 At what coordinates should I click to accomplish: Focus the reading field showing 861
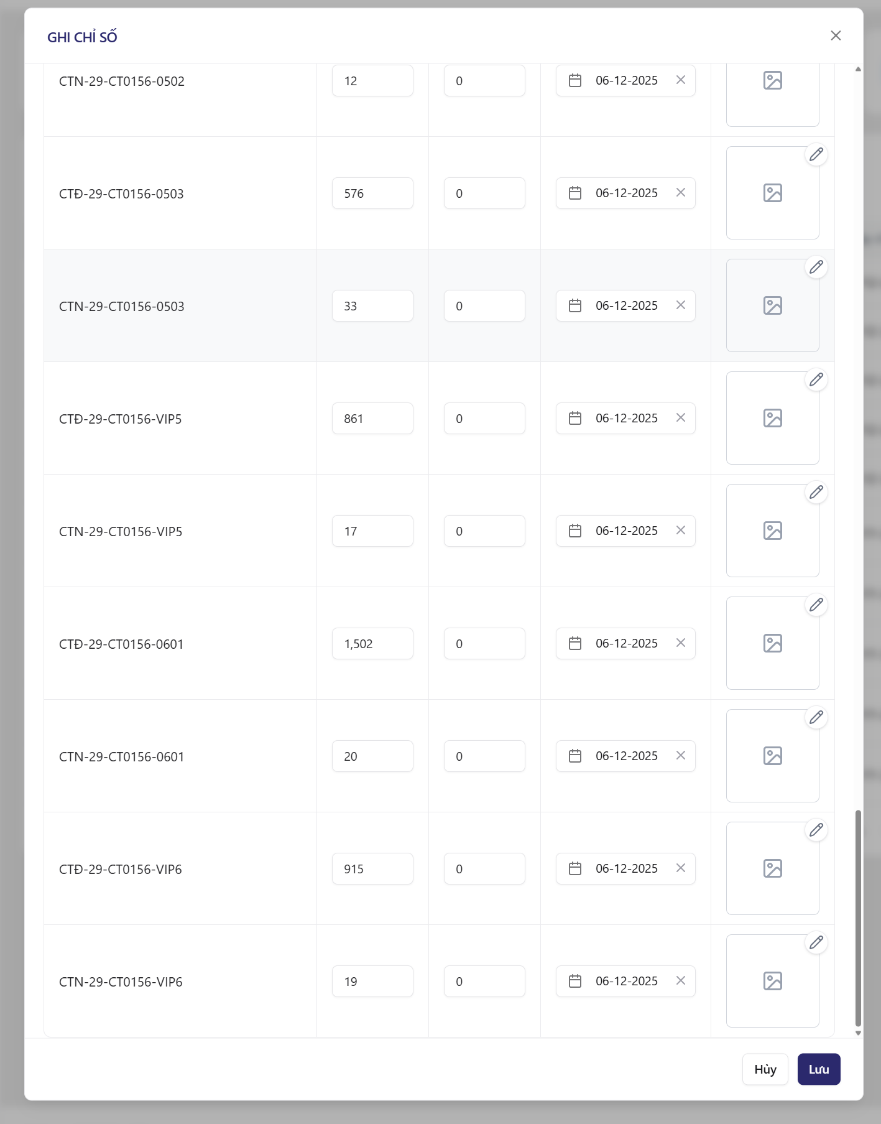[372, 419]
